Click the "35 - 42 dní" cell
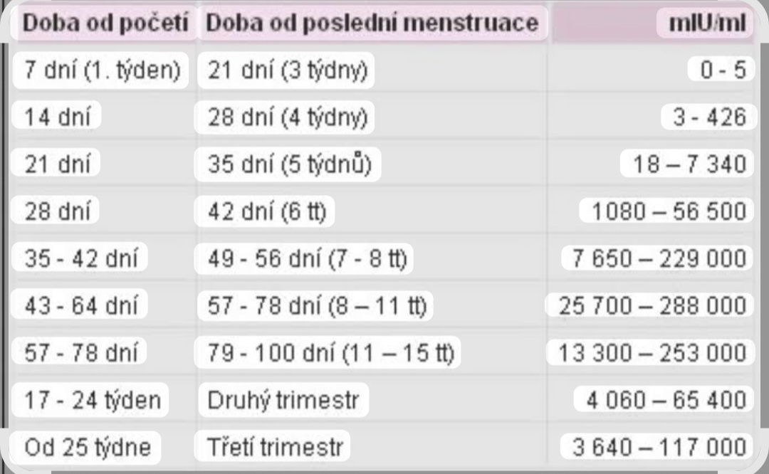Viewport: 769px width, 474px height. pyautogui.click(x=81, y=259)
